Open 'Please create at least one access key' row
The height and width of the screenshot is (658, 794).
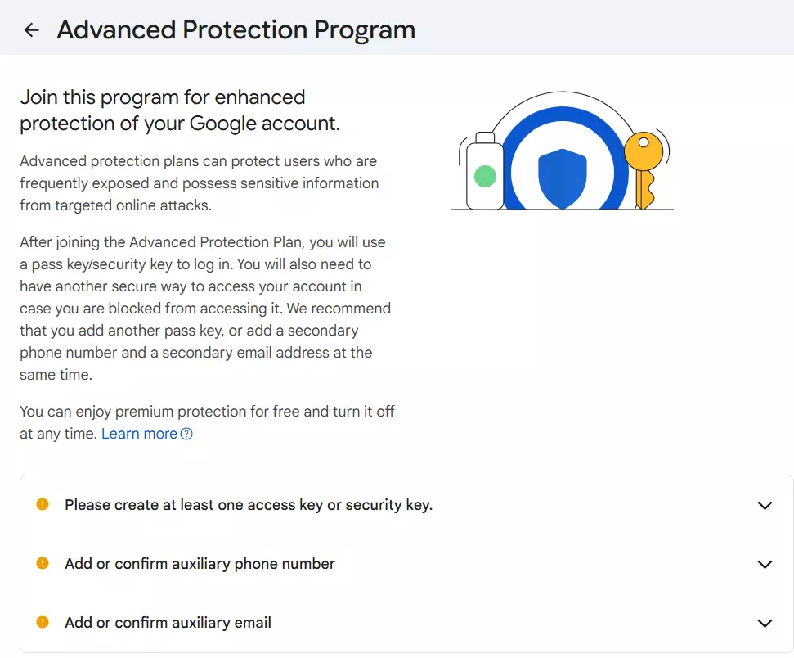(x=249, y=505)
